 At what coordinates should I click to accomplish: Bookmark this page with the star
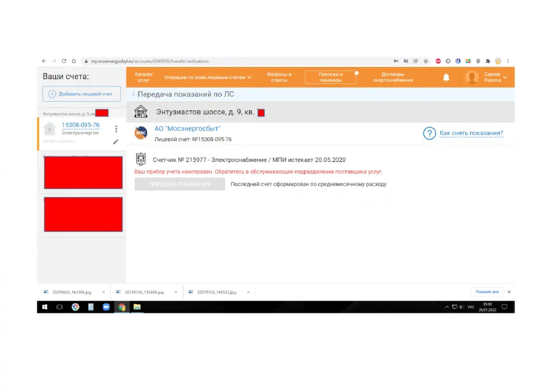426,61
